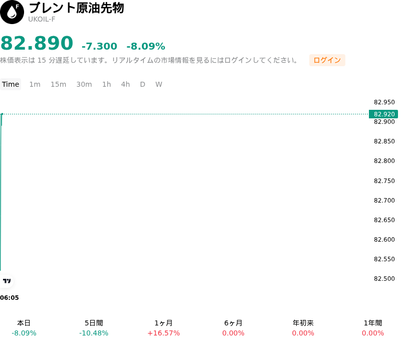Select the Time chart tab
401x343 pixels.
(x=11, y=84)
